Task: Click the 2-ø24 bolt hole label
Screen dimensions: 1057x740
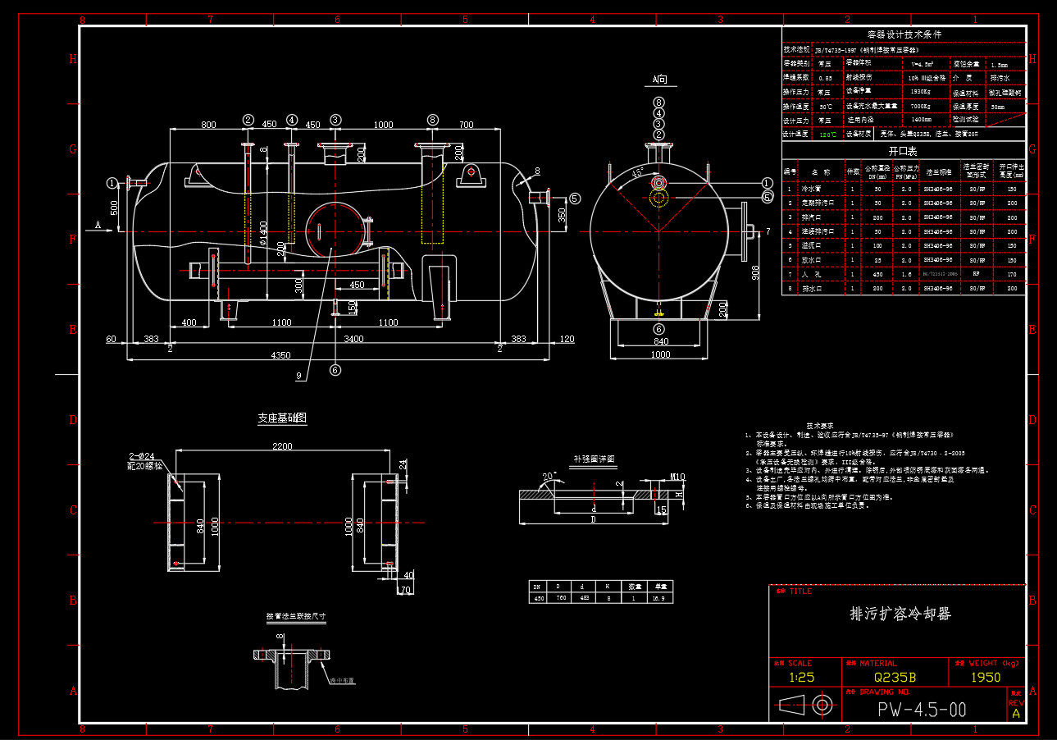Action: pyautogui.click(x=140, y=455)
